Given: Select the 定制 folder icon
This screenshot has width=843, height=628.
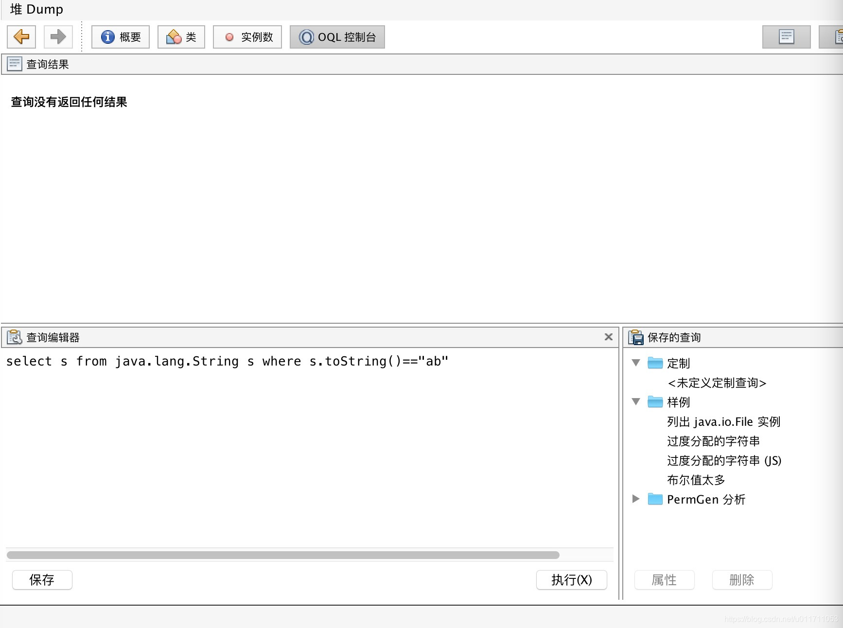Looking at the screenshot, I should [x=655, y=363].
